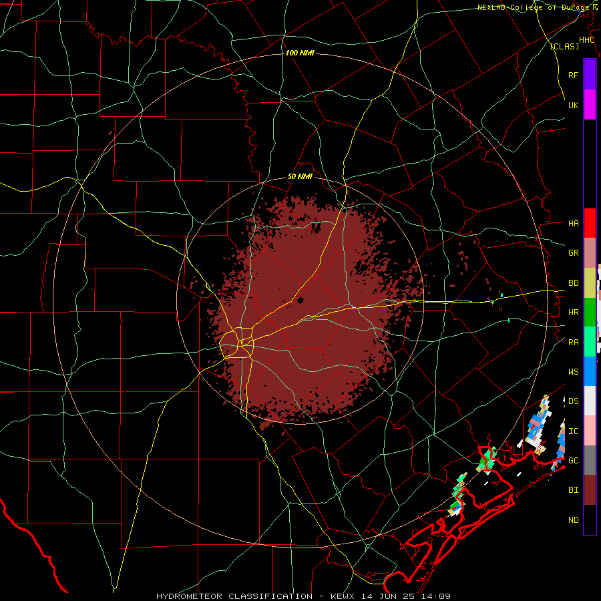Click the RF purple legend swatch
The image size is (601, 601).
(x=590, y=75)
